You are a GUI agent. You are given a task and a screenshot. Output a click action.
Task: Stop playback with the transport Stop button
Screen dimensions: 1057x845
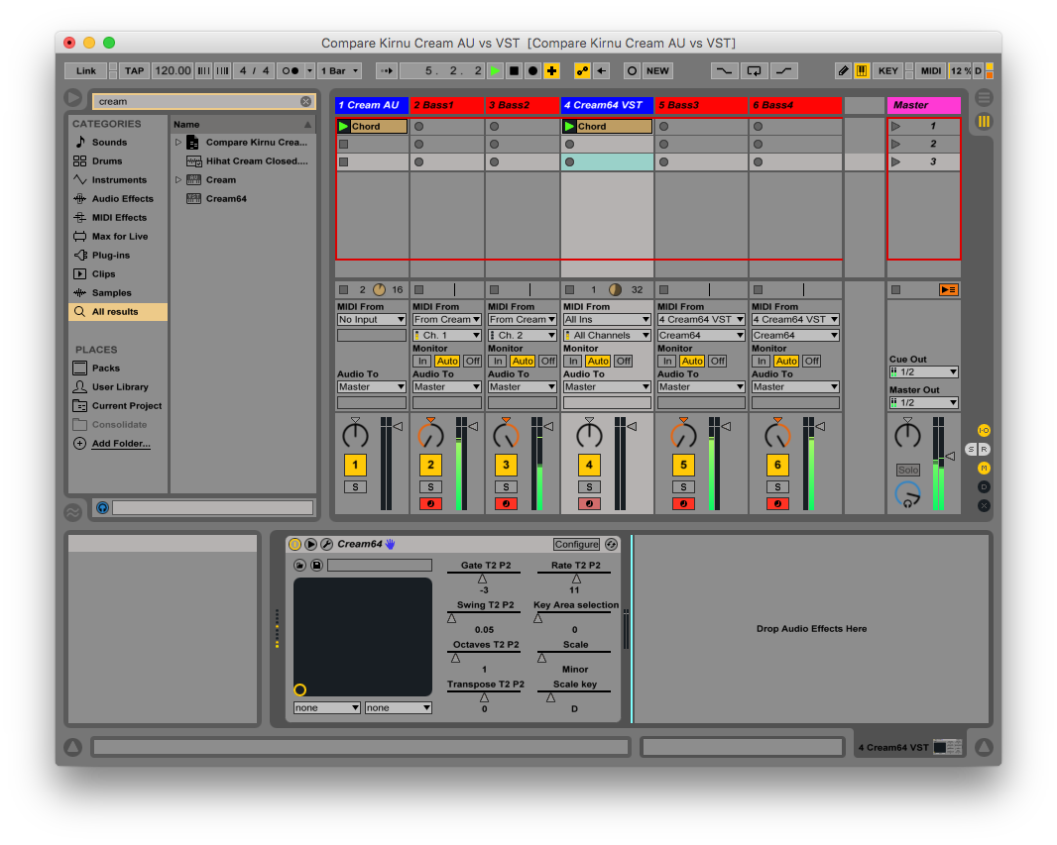pyautogui.click(x=514, y=70)
